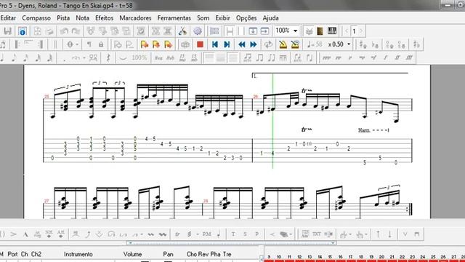This screenshot has width=465, height=262.
Task: Stop playback with red square
Action: (201, 44)
